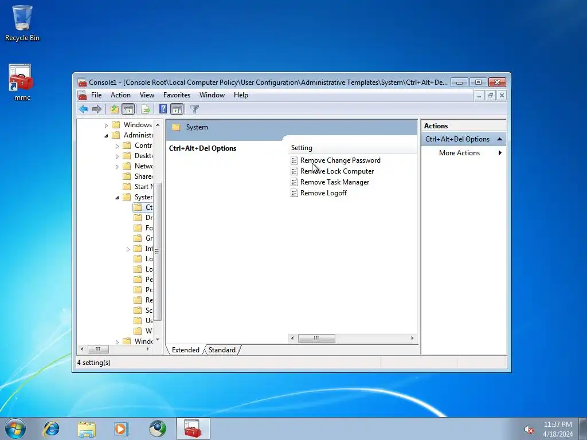Select Remove Task Manager policy setting
587x440 pixels.
coord(335,182)
